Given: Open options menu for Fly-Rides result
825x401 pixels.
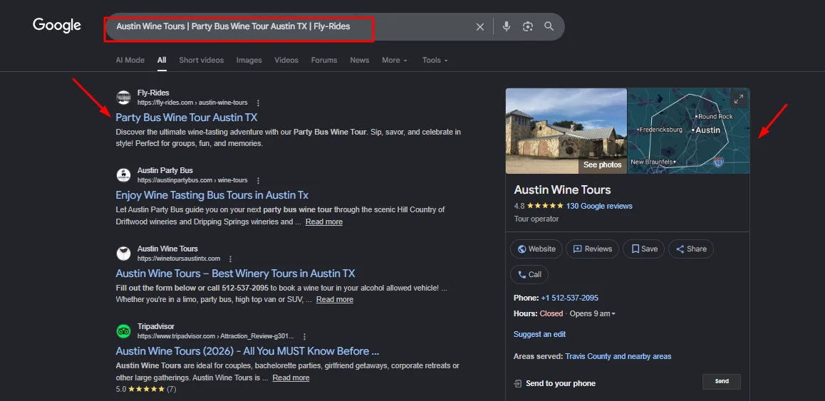Looking at the screenshot, I should (x=258, y=103).
